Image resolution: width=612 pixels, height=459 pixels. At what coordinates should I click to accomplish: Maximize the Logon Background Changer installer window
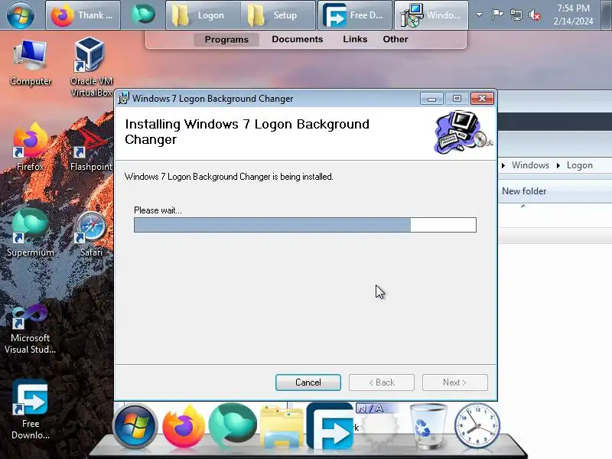click(x=457, y=99)
